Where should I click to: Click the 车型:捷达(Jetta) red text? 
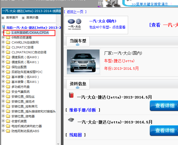(x=119, y=61)
